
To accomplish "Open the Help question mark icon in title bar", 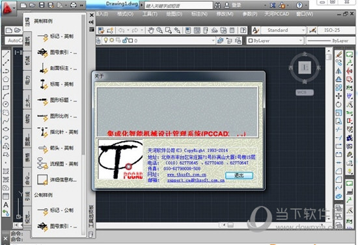I will point(299,5).
